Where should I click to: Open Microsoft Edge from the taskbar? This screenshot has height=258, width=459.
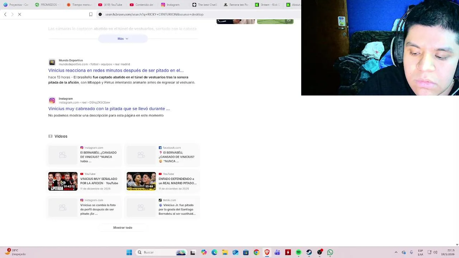coord(214,252)
